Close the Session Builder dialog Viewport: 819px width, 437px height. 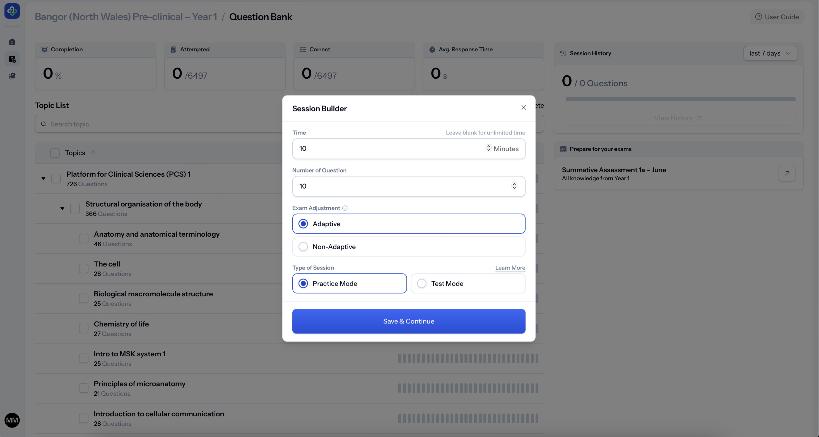(x=524, y=107)
